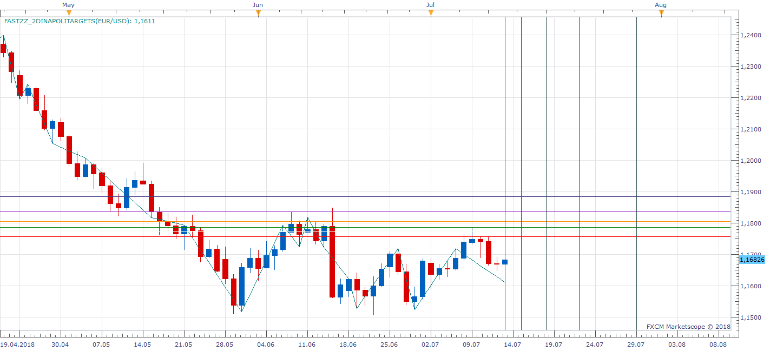Click the 02.07 date on the time axis
This screenshot has height=351, width=770.
(x=430, y=344)
